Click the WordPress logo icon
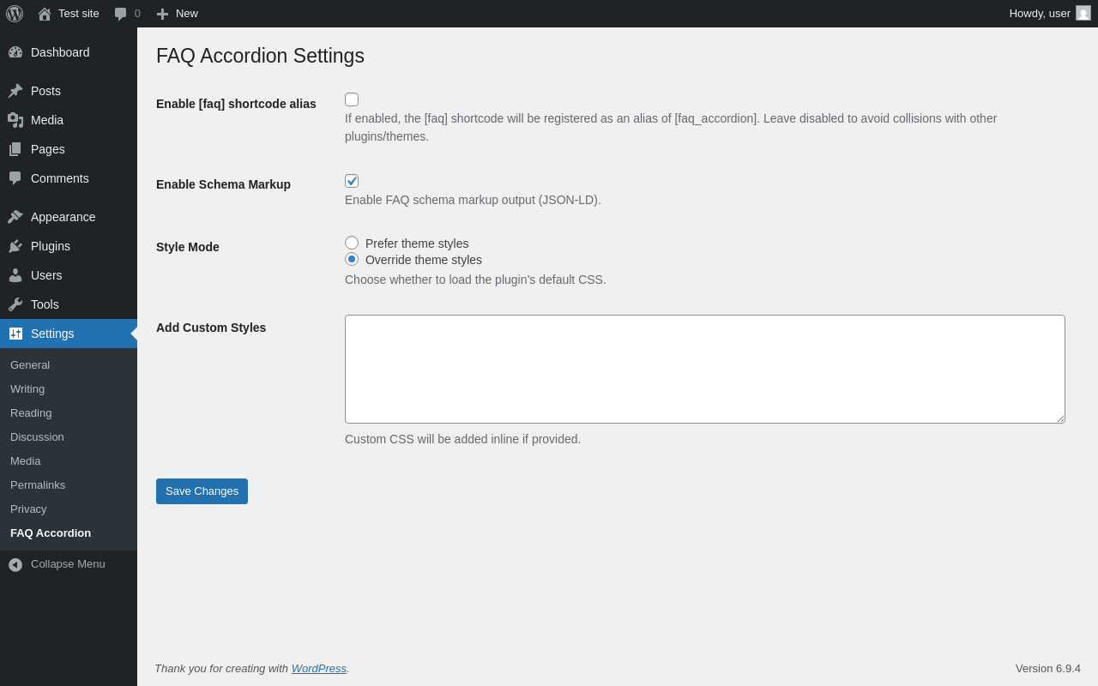1098x686 pixels. [15, 14]
